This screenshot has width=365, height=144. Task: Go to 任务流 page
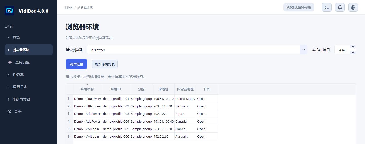[x=29, y=75]
